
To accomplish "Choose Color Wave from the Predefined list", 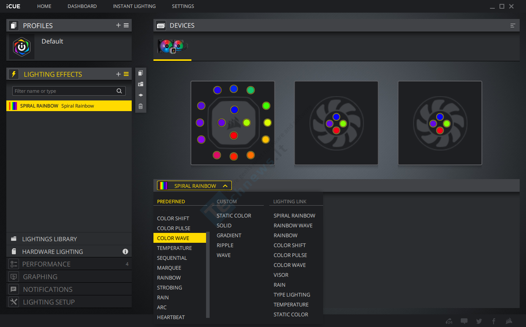I will pos(180,238).
